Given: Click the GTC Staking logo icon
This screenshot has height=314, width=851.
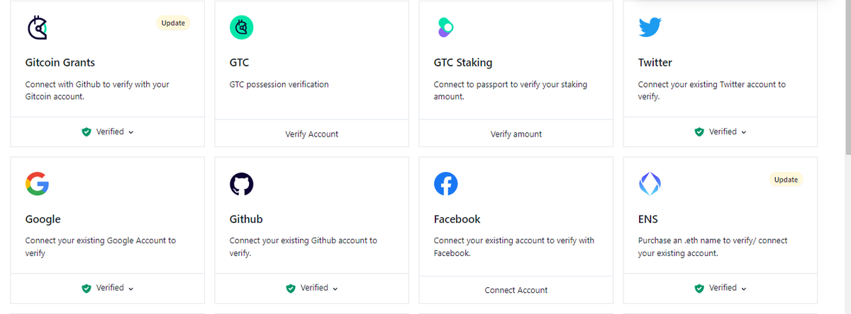Looking at the screenshot, I should coord(445,28).
